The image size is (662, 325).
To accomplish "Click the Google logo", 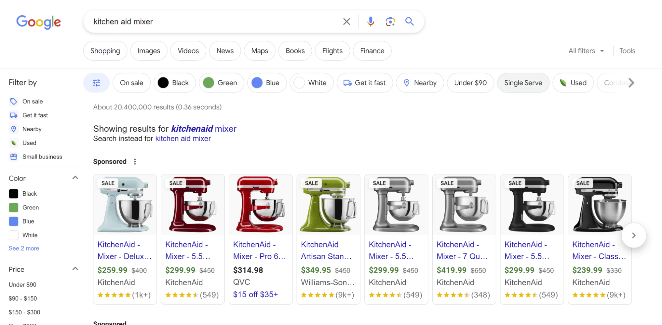I will pos(38,22).
